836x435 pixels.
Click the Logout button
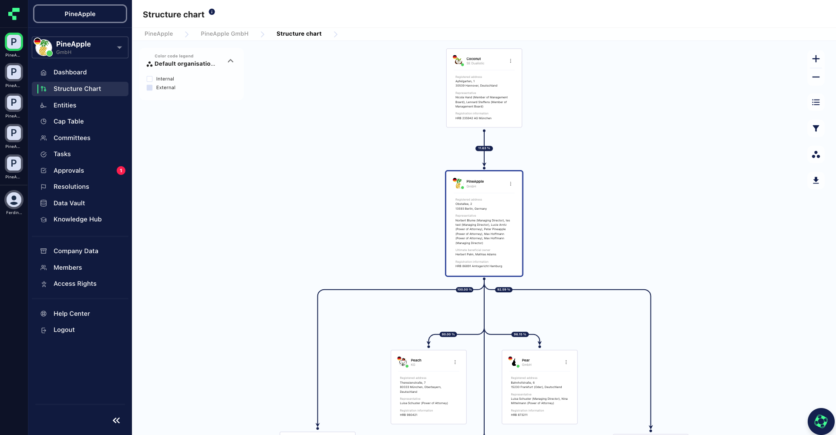[64, 330]
